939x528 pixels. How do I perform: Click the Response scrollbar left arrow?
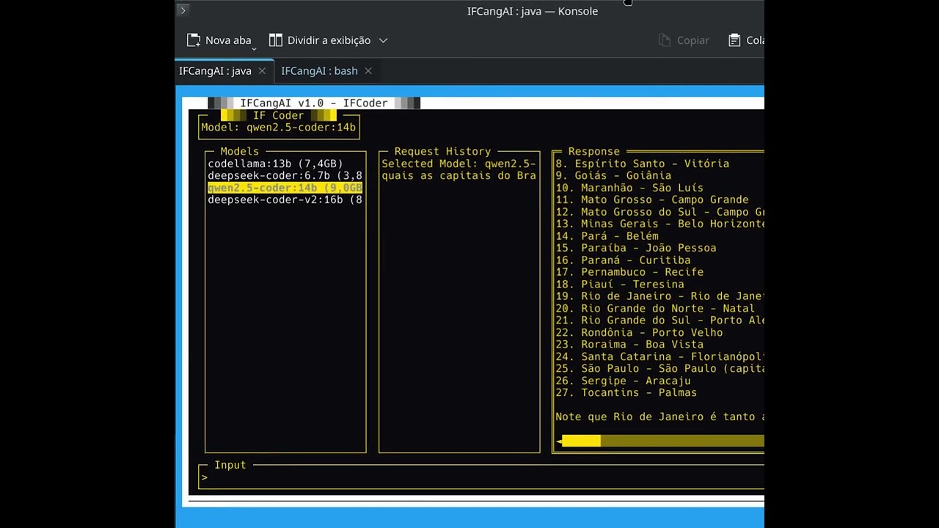[x=558, y=441]
